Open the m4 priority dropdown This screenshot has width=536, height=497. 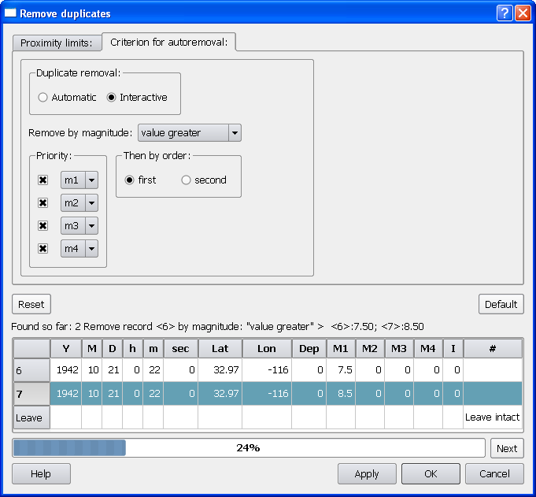coord(79,249)
